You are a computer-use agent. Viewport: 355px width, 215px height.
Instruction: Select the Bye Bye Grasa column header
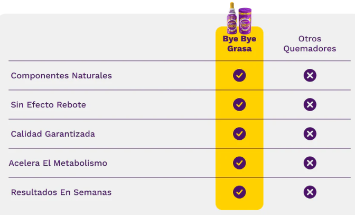(x=239, y=43)
